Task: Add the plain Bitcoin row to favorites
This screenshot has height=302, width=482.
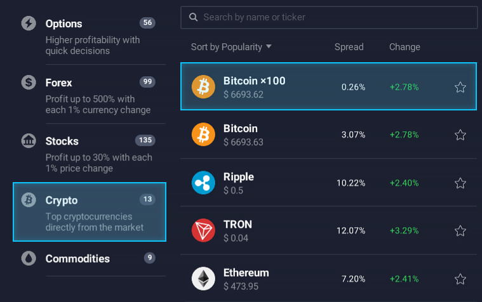Action: tap(460, 135)
